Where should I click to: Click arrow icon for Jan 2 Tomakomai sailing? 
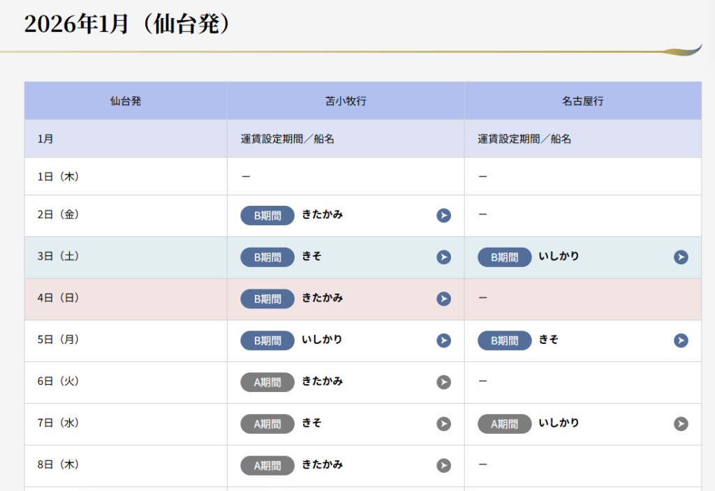pos(443,216)
